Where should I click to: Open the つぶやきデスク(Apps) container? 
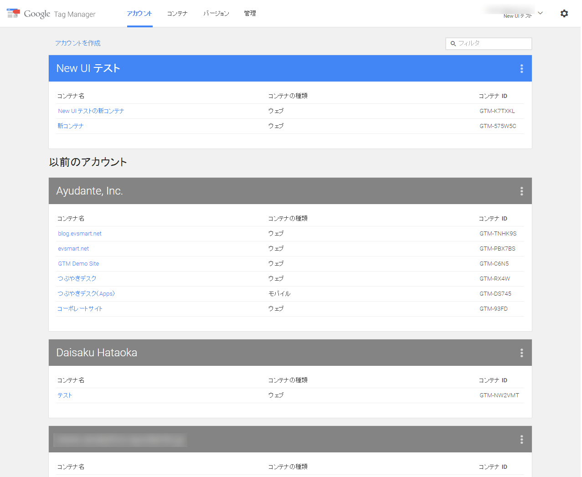tap(86, 294)
